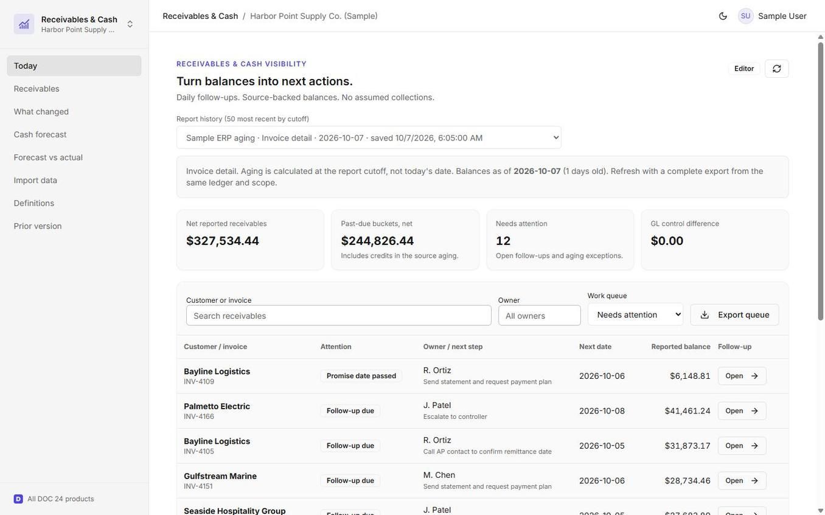Open the Work queue dropdown

pyautogui.click(x=635, y=314)
